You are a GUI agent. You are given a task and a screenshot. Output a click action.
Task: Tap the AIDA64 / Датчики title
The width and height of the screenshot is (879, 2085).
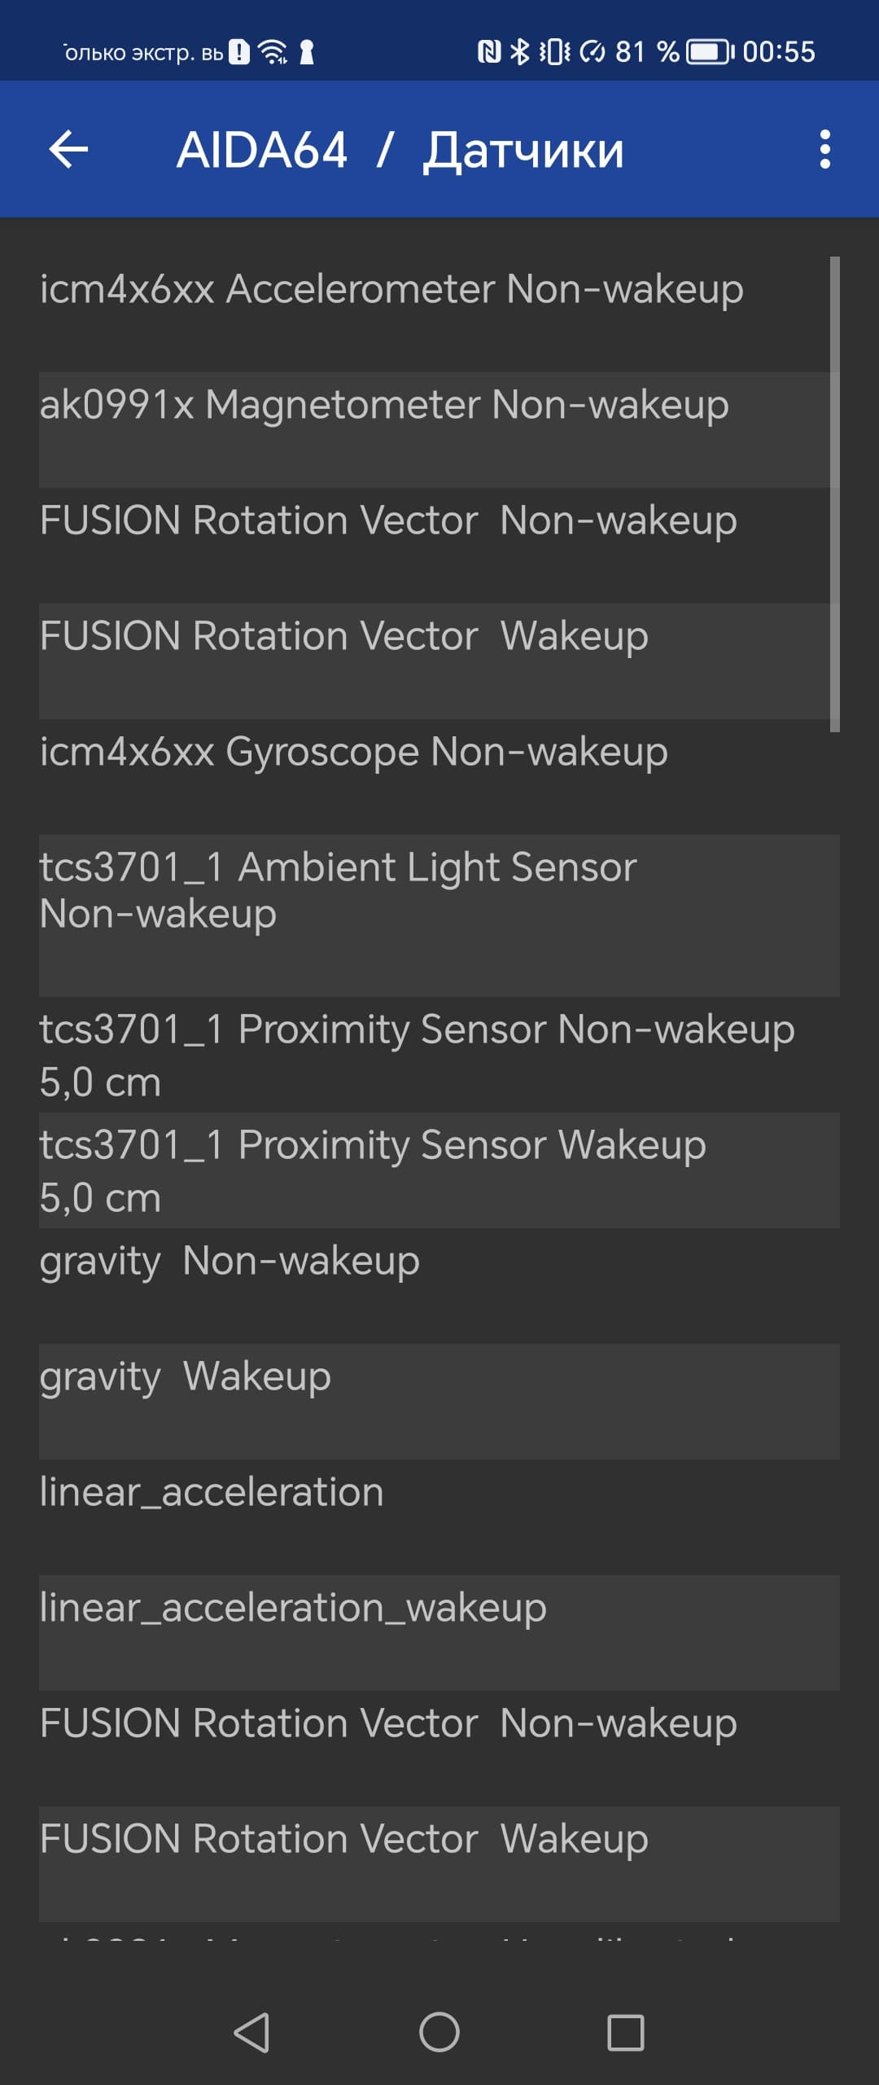(x=400, y=150)
